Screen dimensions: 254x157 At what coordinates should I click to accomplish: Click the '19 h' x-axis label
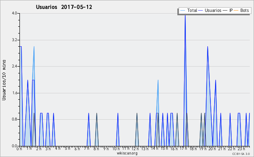(x=203, y=149)
